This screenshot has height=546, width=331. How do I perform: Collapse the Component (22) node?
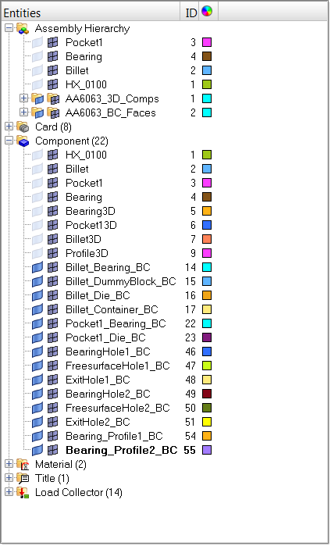(x=9, y=141)
